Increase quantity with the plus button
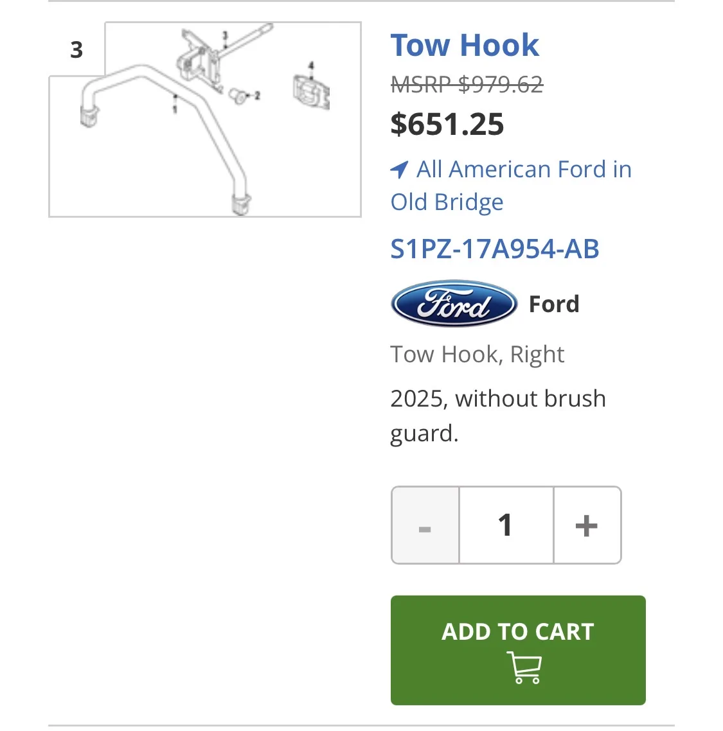The height and width of the screenshot is (731, 723). [x=587, y=525]
